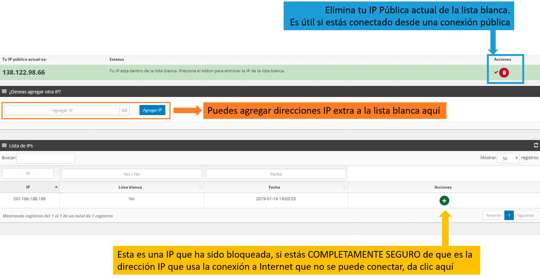Click the keyboard icon in Agregar IP field
Image resolution: width=540 pixels, height=279 pixels.
[x=125, y=110]
